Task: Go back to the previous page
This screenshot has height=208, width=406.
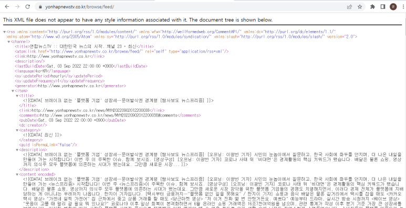Action: click(x=7, y=7)
